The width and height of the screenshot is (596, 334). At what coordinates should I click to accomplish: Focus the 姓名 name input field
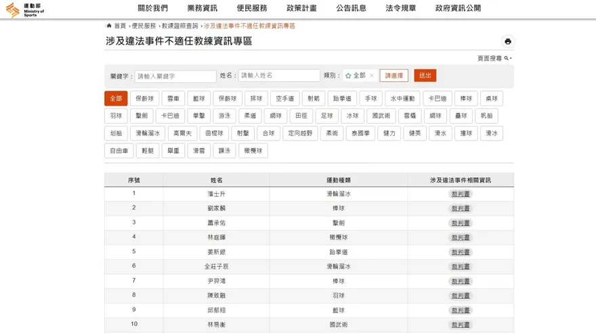point(279,75)
